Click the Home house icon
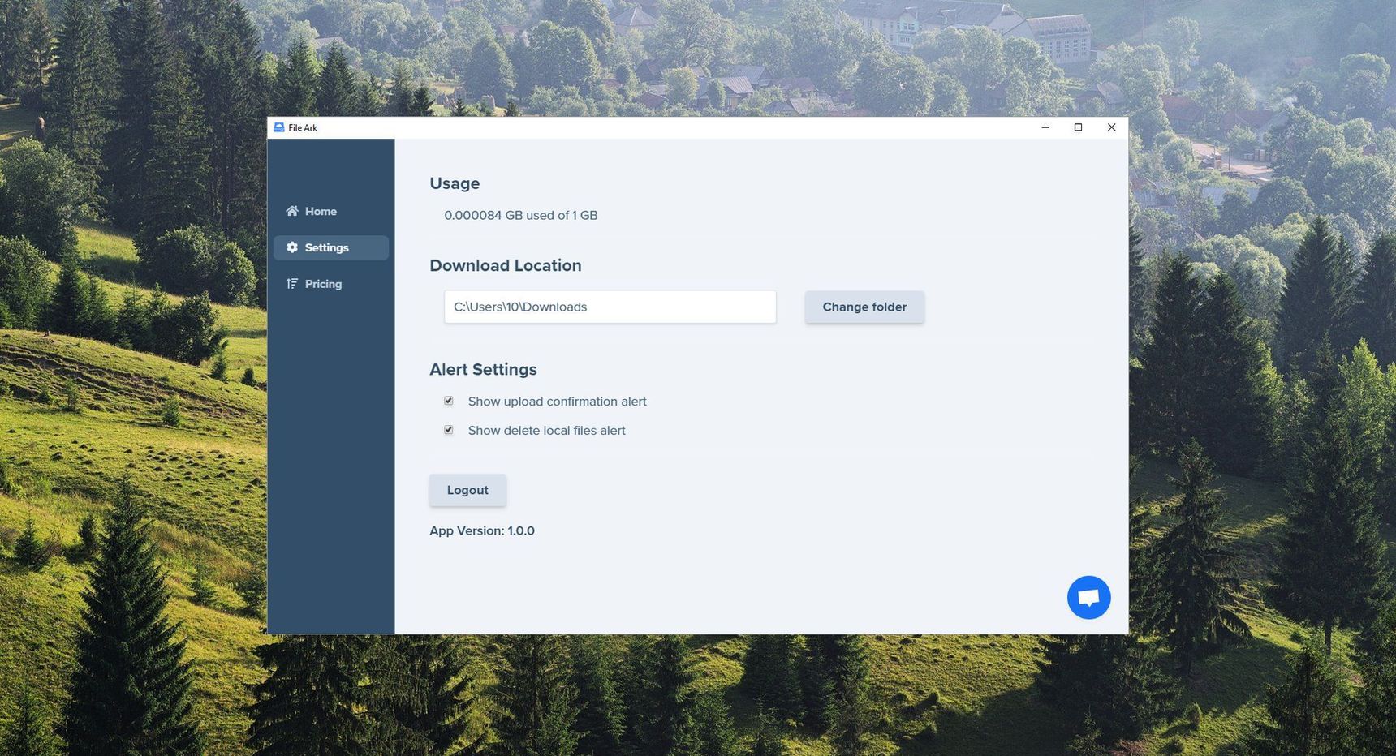The height and width of the screenshot is (756, 1396). pyautogui.click(x=292, y=211)
